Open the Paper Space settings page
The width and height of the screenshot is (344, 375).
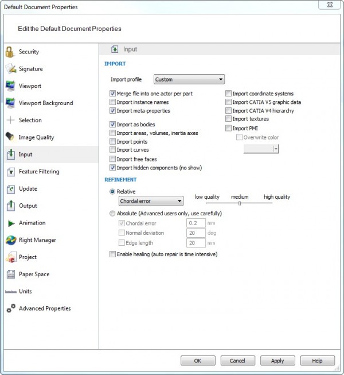[51, 274]
